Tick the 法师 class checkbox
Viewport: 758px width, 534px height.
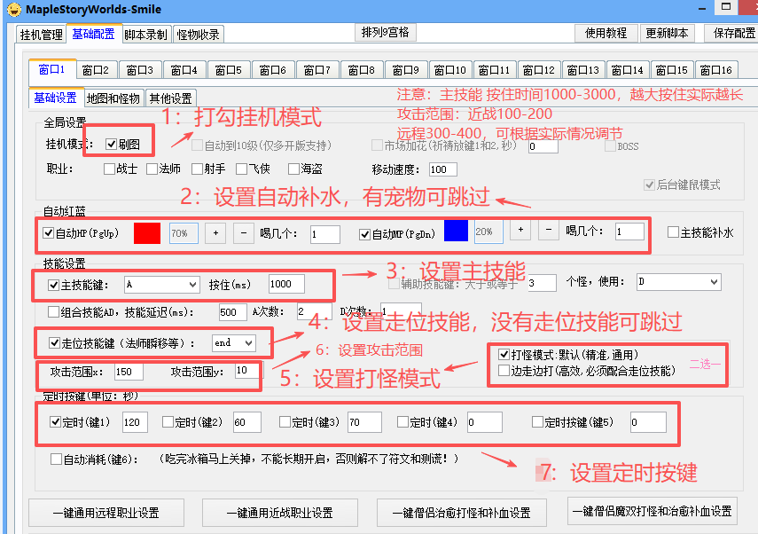152,169
